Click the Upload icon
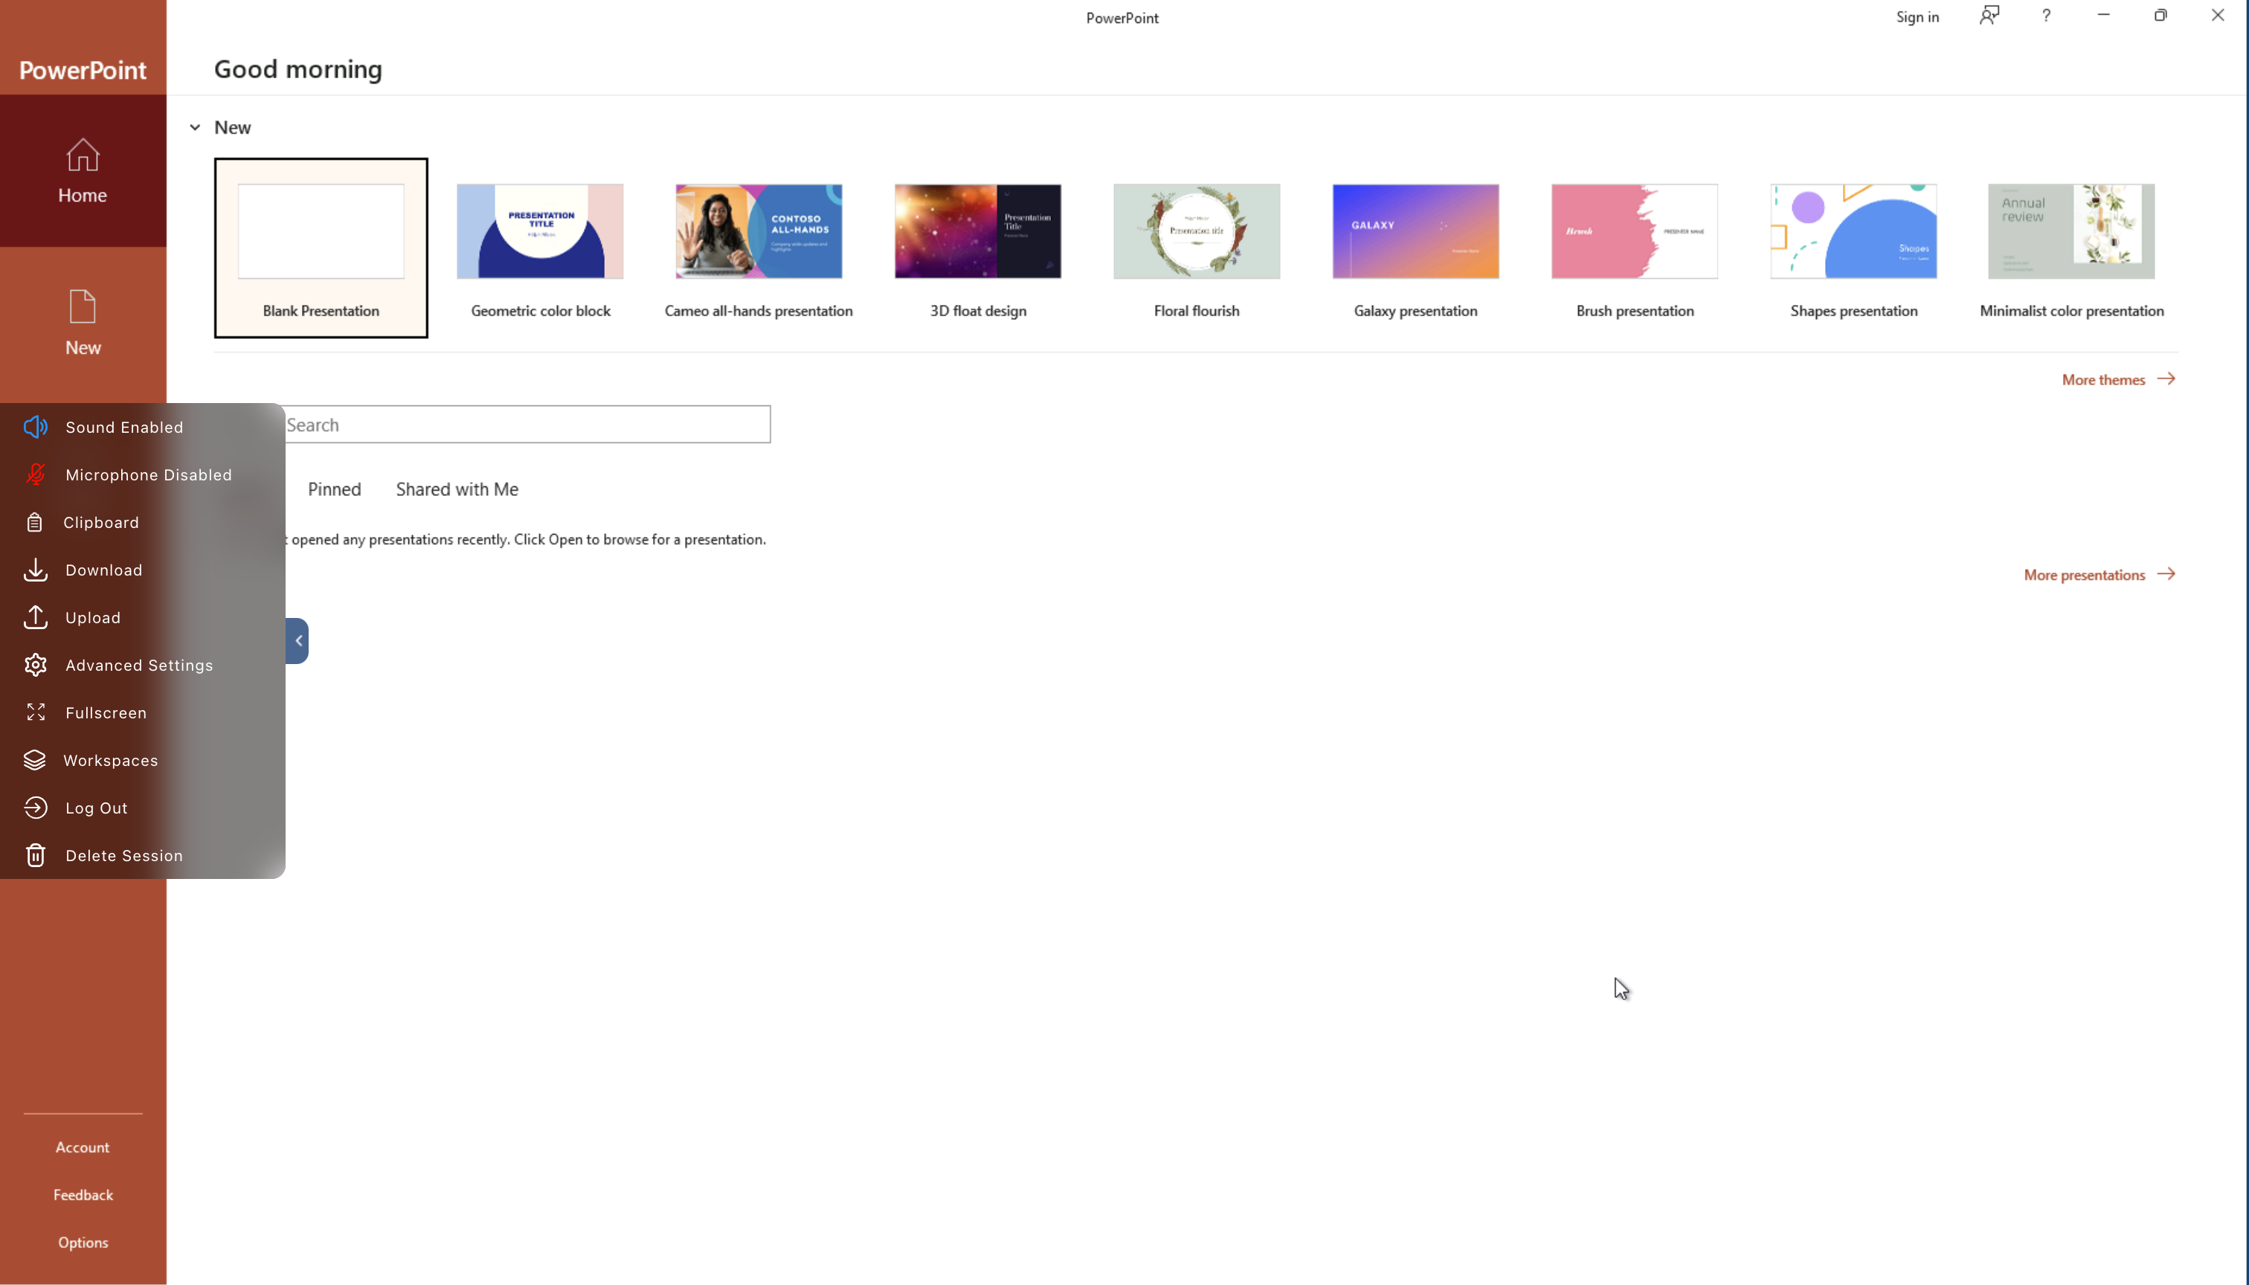The image size is (2249, 1285). pyautogui.click(x=35, y=618)
